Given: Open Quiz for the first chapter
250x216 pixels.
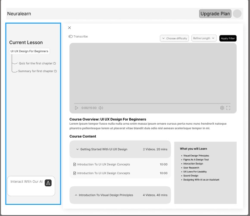Looking at the screenshot, I should (35, 63).
